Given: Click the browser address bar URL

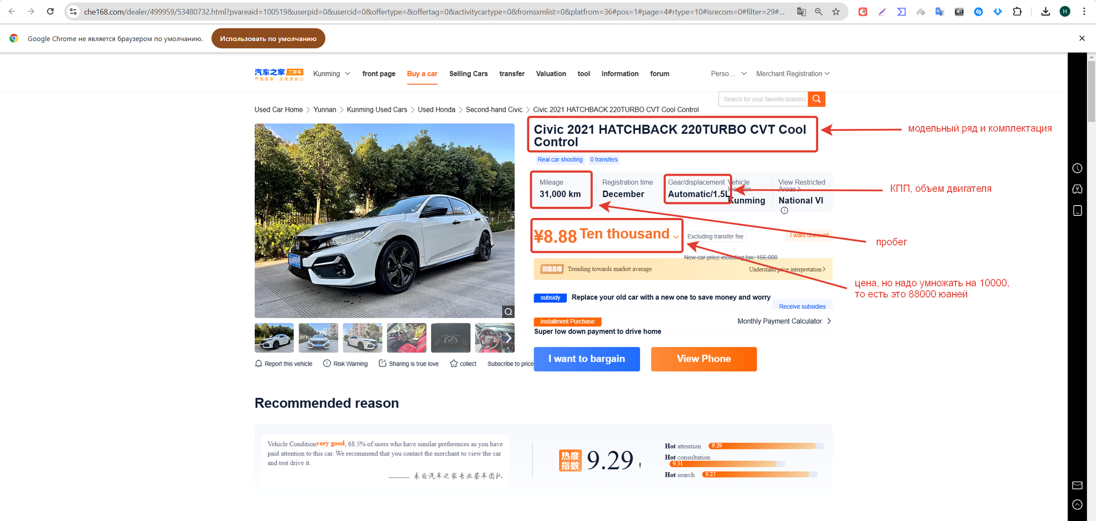Looking at the screenshot, I should click(434, 11).
